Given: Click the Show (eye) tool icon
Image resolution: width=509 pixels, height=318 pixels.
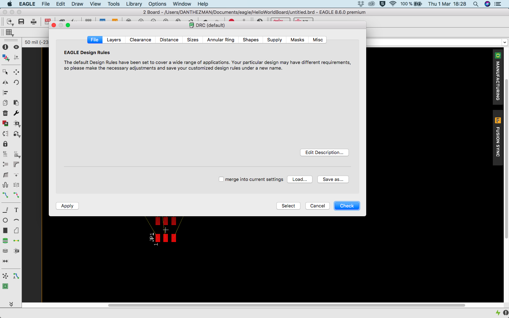Looking at the screenshot, I should (x=16, y=47).
